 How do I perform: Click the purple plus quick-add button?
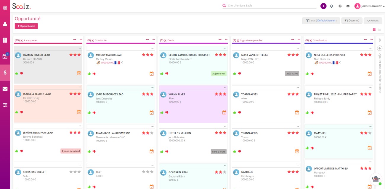point(323,6)
